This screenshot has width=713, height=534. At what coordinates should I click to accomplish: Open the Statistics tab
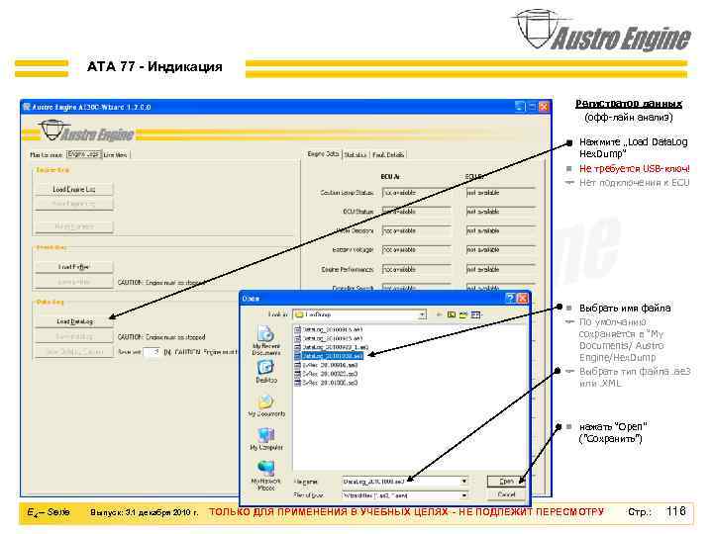356,155
